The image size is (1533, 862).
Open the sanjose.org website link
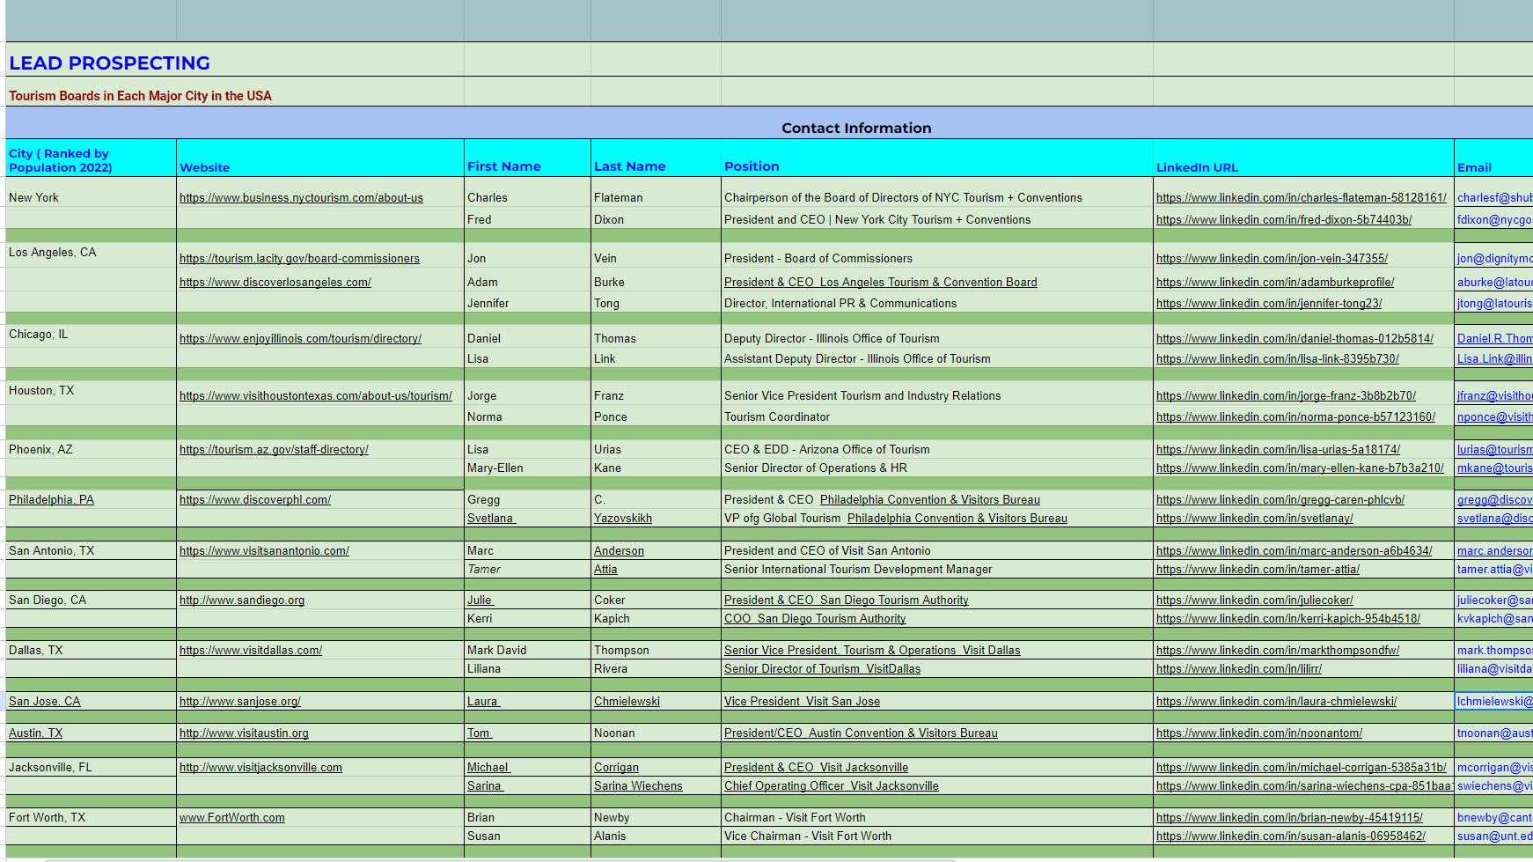point(240,702)
